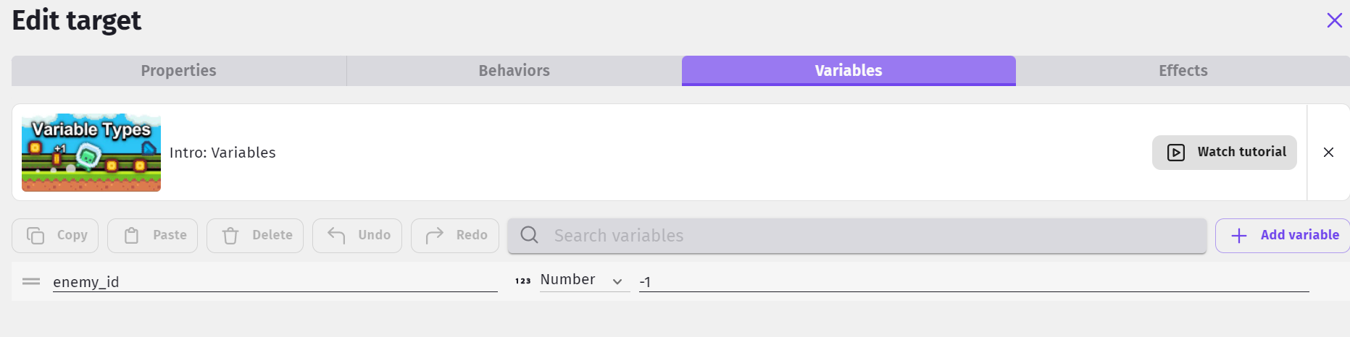The width and height of the screenshot is (1350, 337).
Task: Expand the variable type chevron arrow
Action: click(x=617, y=281)
